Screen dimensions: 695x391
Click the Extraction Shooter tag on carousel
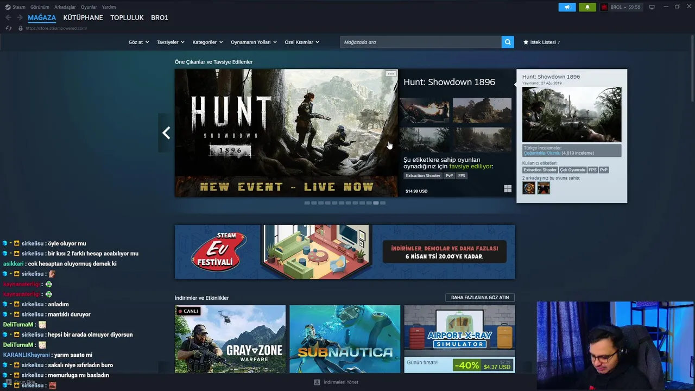click(423, 175)
